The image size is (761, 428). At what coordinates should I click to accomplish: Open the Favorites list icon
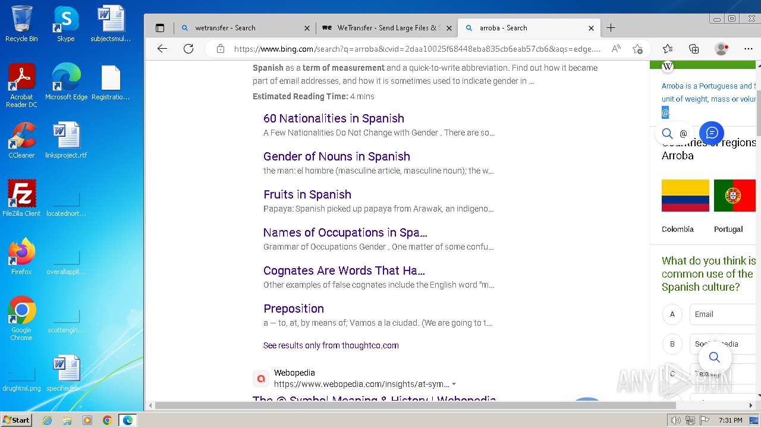click(668, 49)
